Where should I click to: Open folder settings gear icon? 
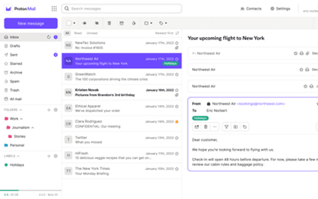pos(56,110)
